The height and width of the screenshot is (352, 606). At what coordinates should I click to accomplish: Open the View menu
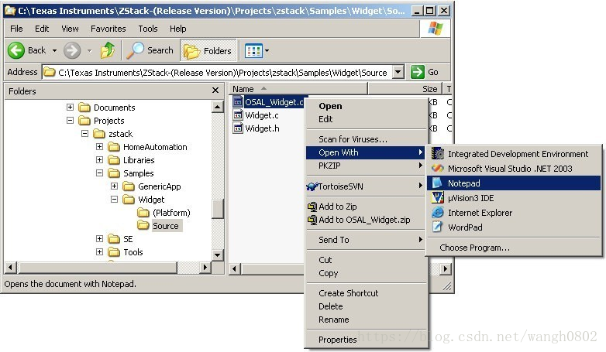pyautogui.click(x=70, y=29)
